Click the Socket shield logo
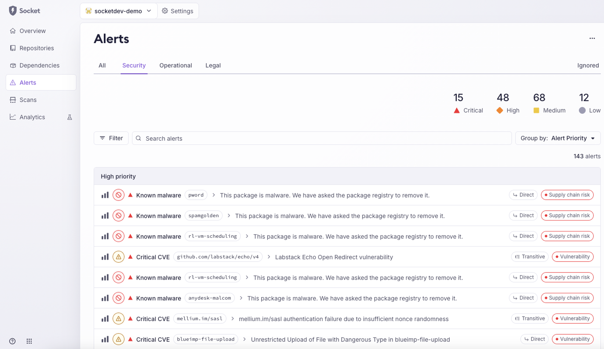This screenshot has width=604, height=349. (x=13, y=11)
